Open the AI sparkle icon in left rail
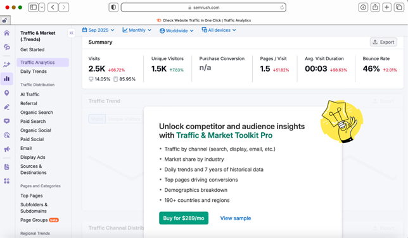408x238 pixels. pos(7,64)
